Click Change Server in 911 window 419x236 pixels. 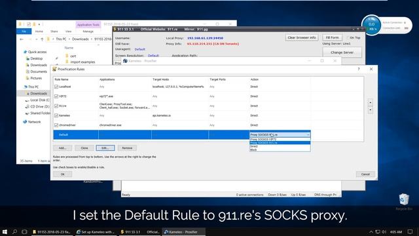click(x=342, y=52)
